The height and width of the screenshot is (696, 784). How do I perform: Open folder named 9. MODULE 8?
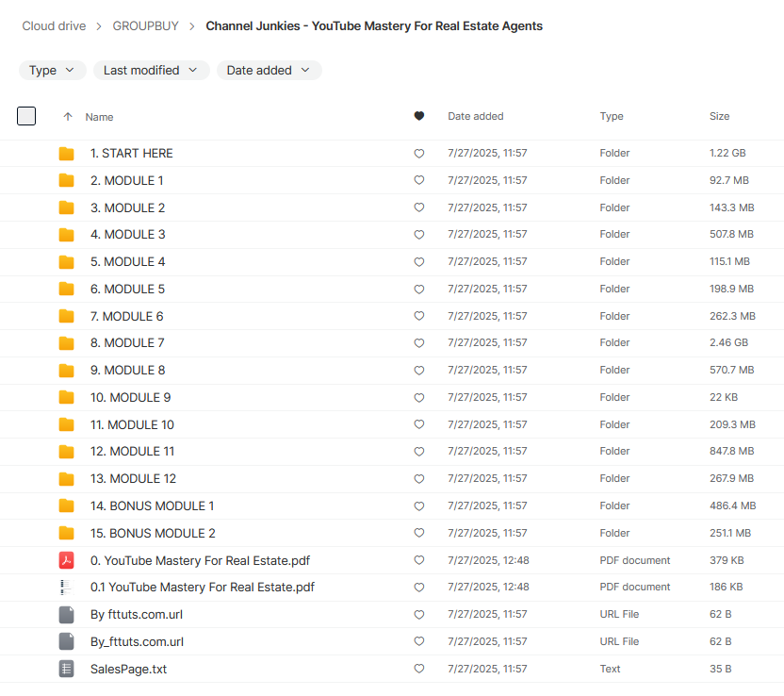coord(127,371)
